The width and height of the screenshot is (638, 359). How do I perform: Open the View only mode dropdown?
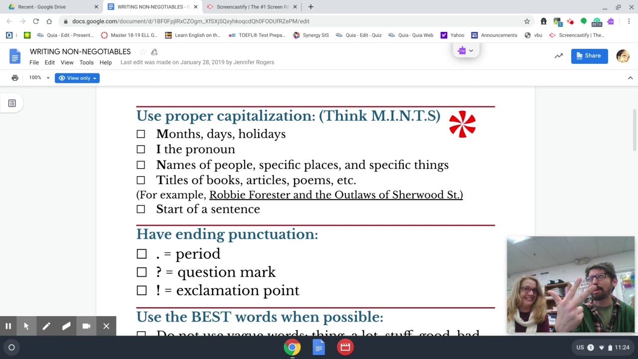pos(77,78)
